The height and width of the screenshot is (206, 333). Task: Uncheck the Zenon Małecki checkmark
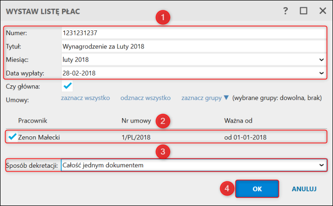tap(13, 137)
